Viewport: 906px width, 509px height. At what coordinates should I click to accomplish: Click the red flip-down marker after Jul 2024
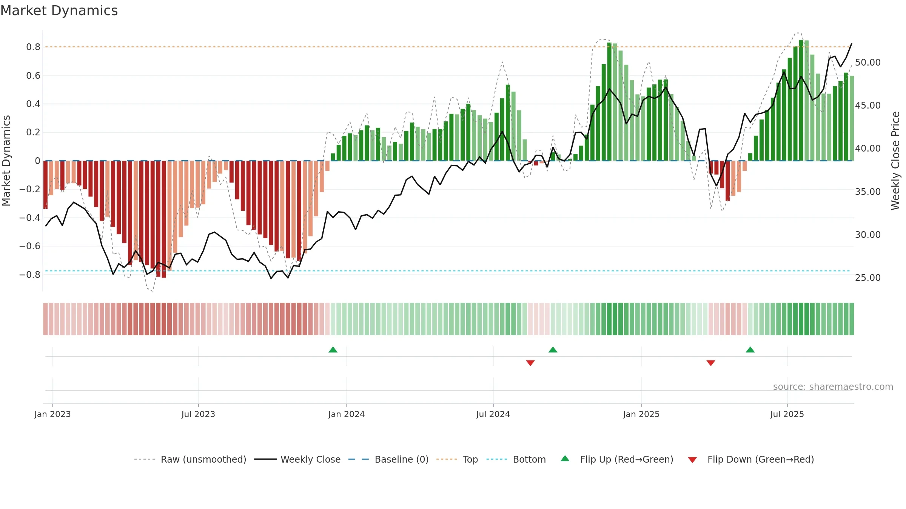(x=530, y=363)
